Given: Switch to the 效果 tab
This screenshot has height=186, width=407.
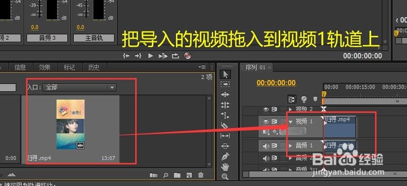Looking at the screenshot, I should pos(45,68).
